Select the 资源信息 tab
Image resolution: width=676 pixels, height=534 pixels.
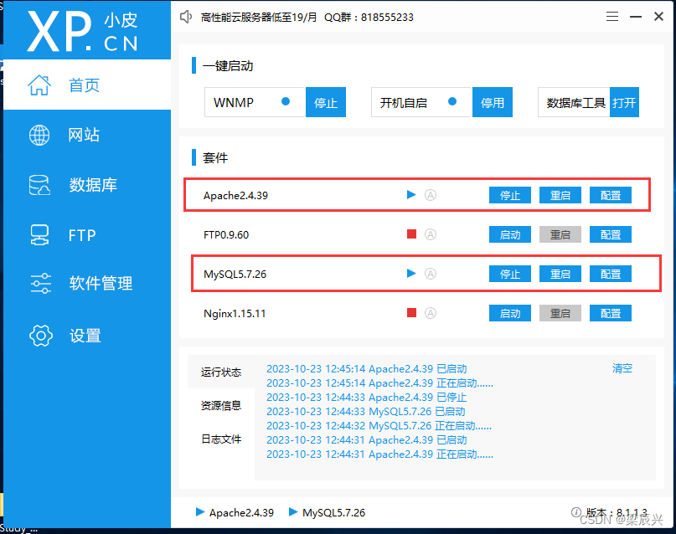click(x=221, y=405)
